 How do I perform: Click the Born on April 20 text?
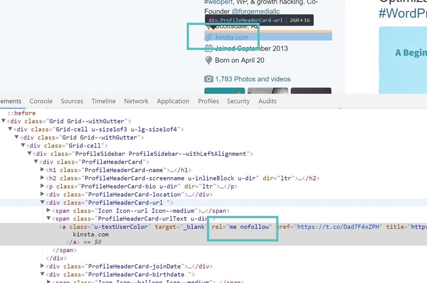pyautogui.click(x=239, y=60)
